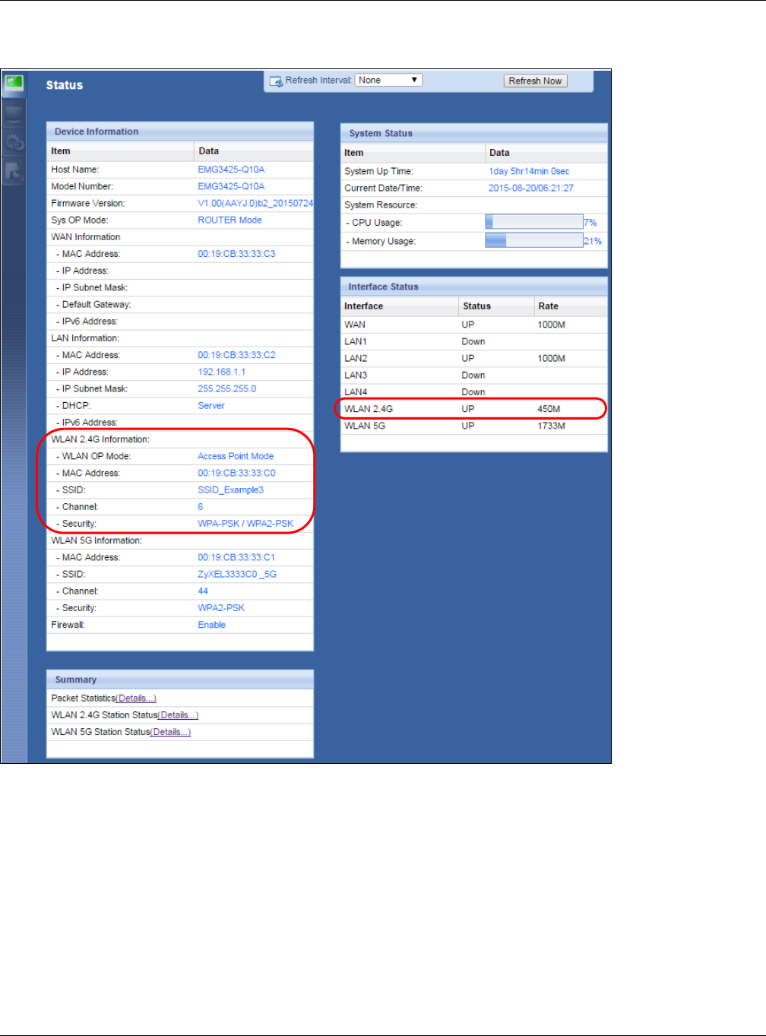Click the 2.4G channel value 6
The height and width of the screenshot is (1036, 766).
(x=201, y=506)
